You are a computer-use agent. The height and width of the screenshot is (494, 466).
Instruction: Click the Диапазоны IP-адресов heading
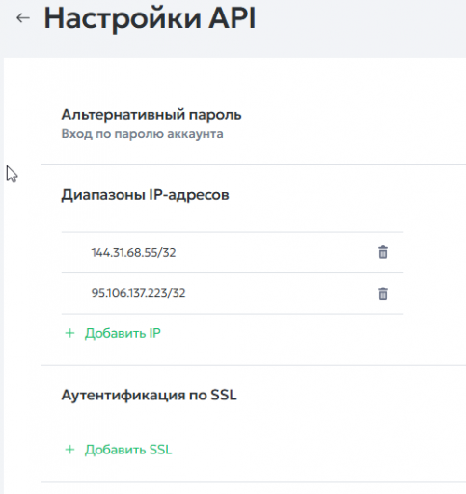tap(145, 195)
